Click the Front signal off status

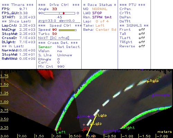[x=142, y=30]
